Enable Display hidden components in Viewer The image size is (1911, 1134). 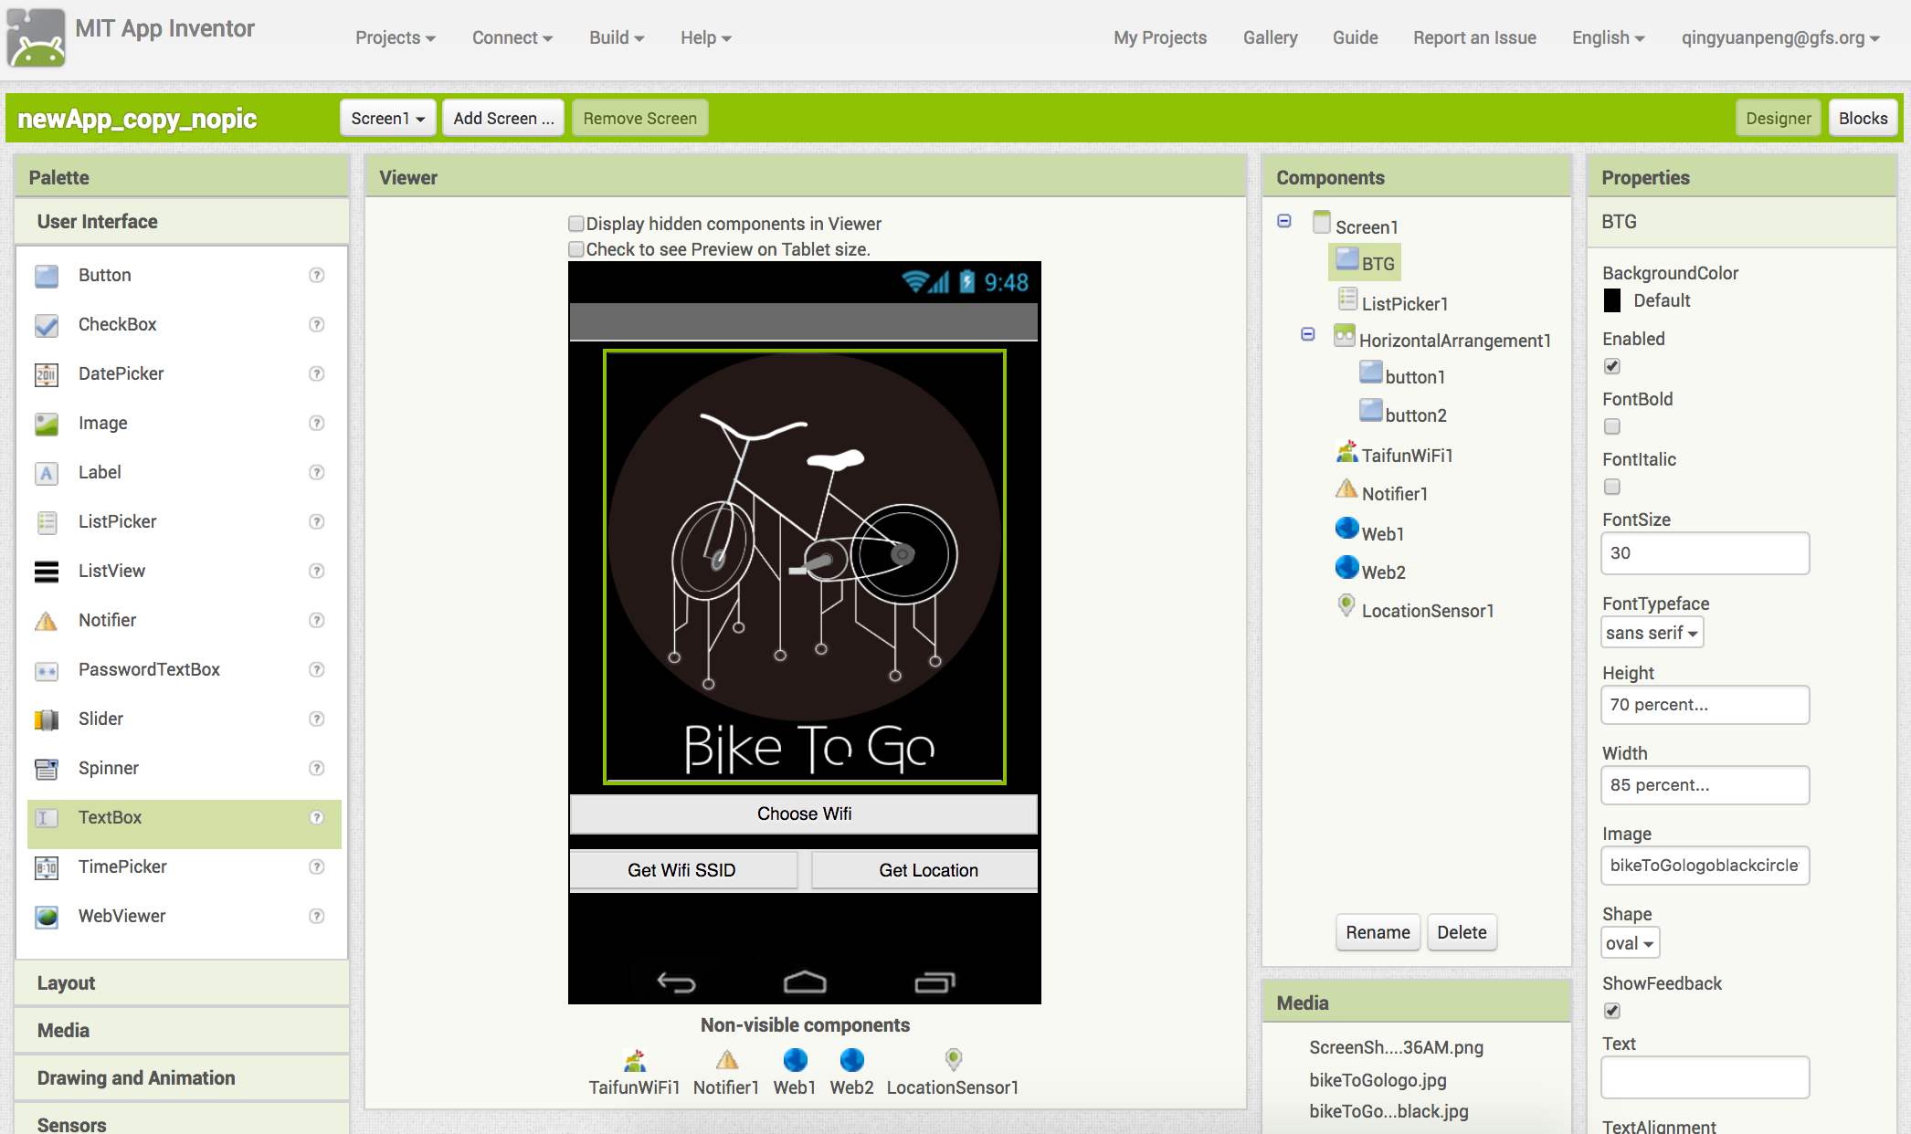click(x=576, y=224)
